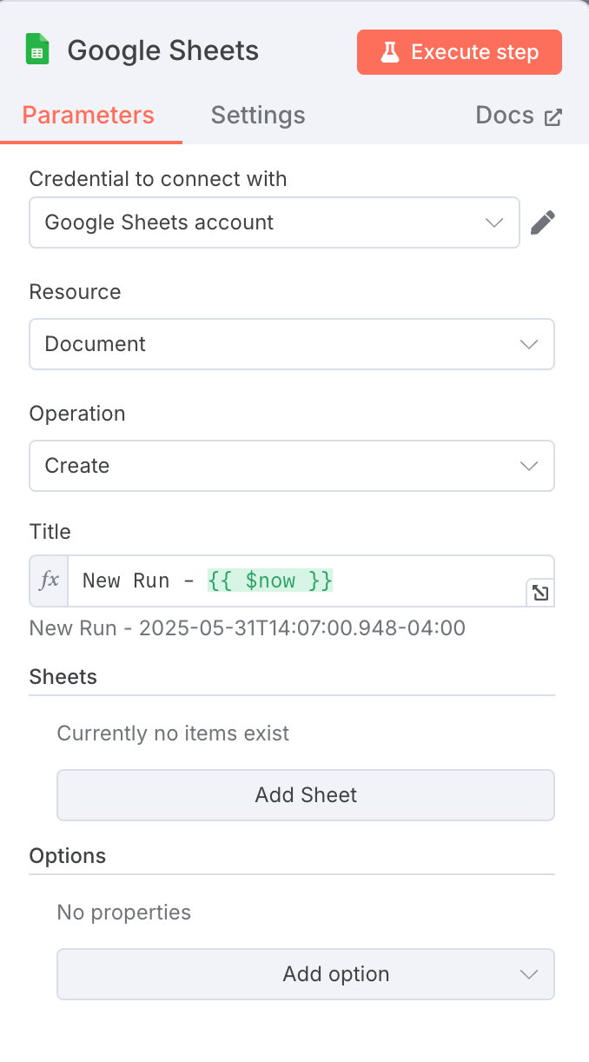Switch to the Settings tab
Image resolution: width=589 pixels, height=1062 pixels.
coord(258,116)
